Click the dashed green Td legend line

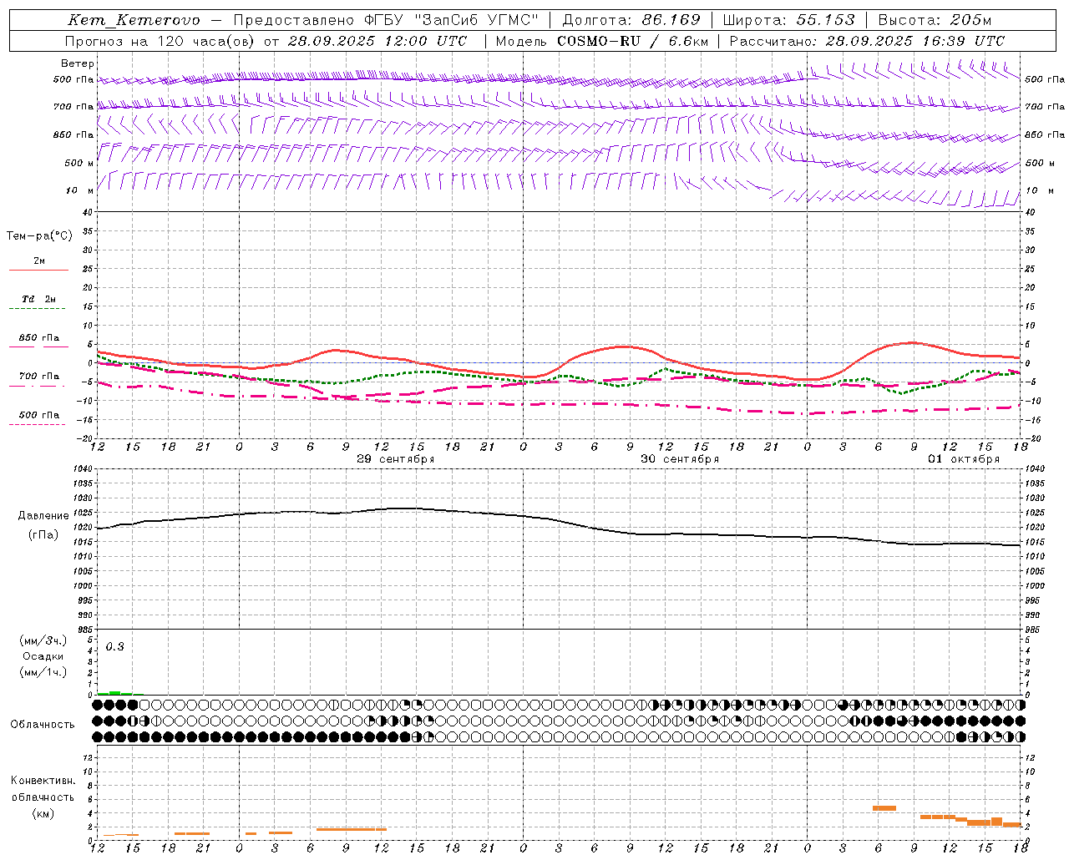tap(38, 309)
